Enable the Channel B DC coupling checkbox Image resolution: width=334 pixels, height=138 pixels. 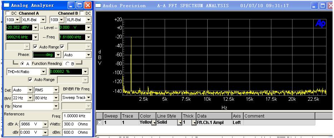click(x=82, y=13)
